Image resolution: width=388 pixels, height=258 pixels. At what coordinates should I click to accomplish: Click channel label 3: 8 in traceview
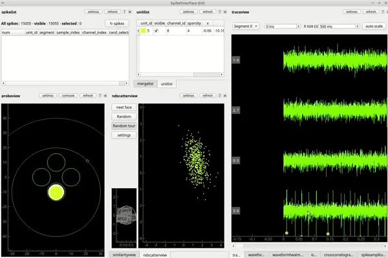tap(236, 211)
